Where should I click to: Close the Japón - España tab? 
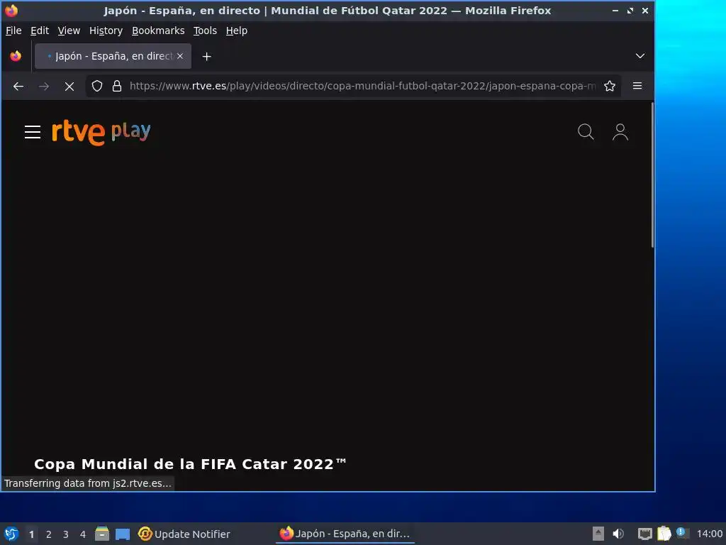coord(180,56)
